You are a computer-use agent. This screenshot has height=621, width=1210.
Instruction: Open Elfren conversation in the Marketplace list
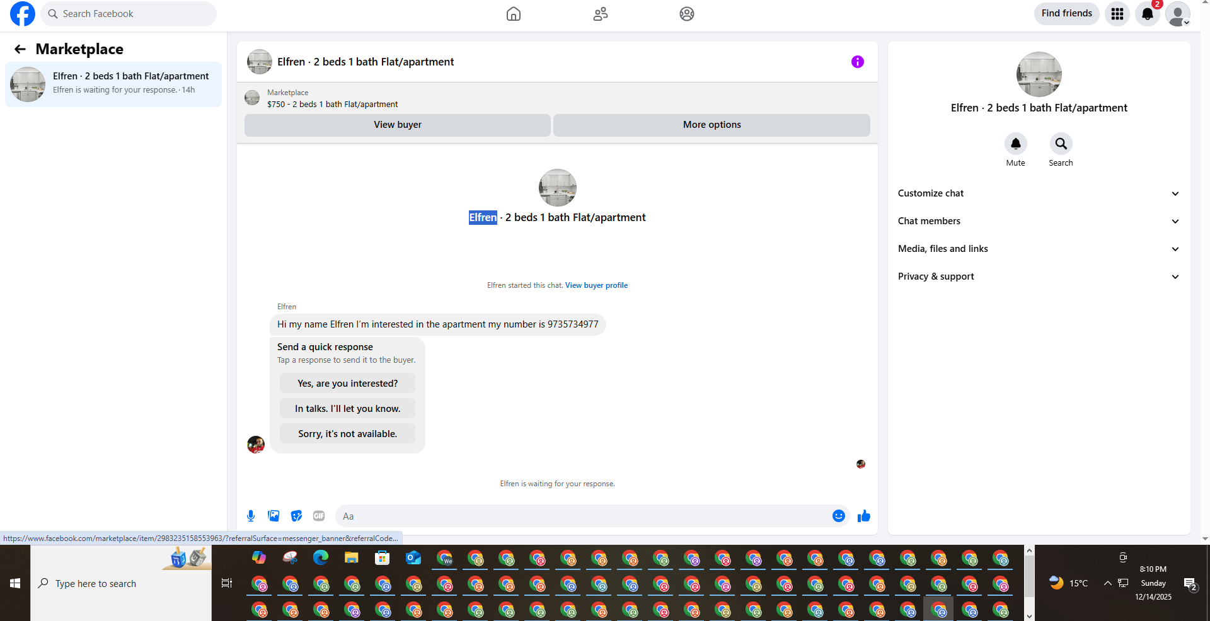113,84
